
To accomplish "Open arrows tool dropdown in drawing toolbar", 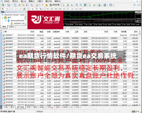I will [x=43, y=9].
